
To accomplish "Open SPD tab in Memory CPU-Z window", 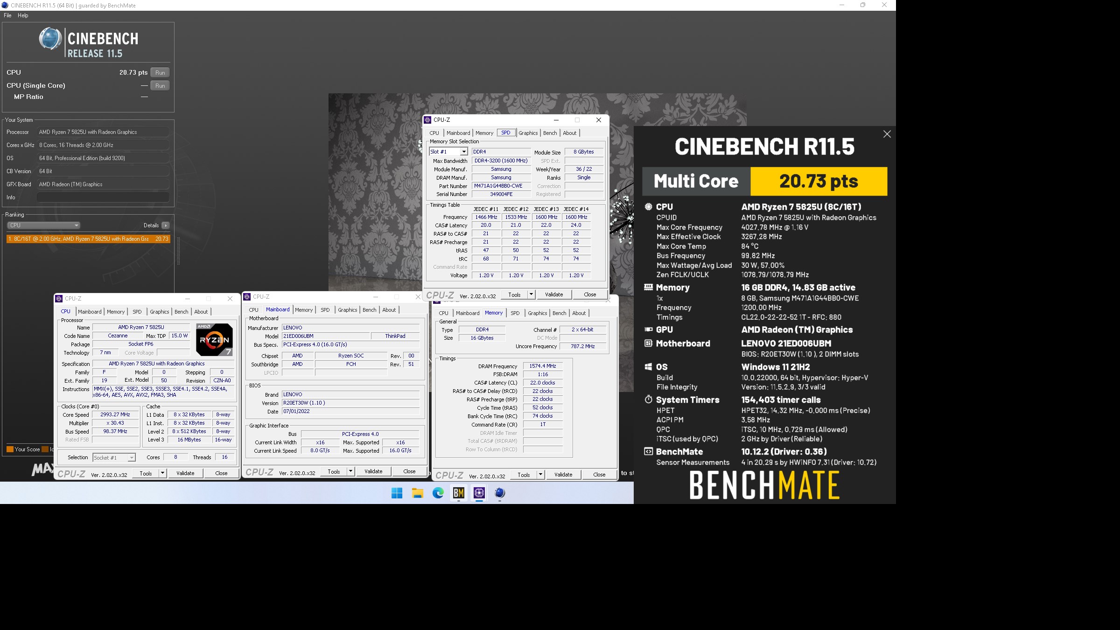I will point(515,313).
